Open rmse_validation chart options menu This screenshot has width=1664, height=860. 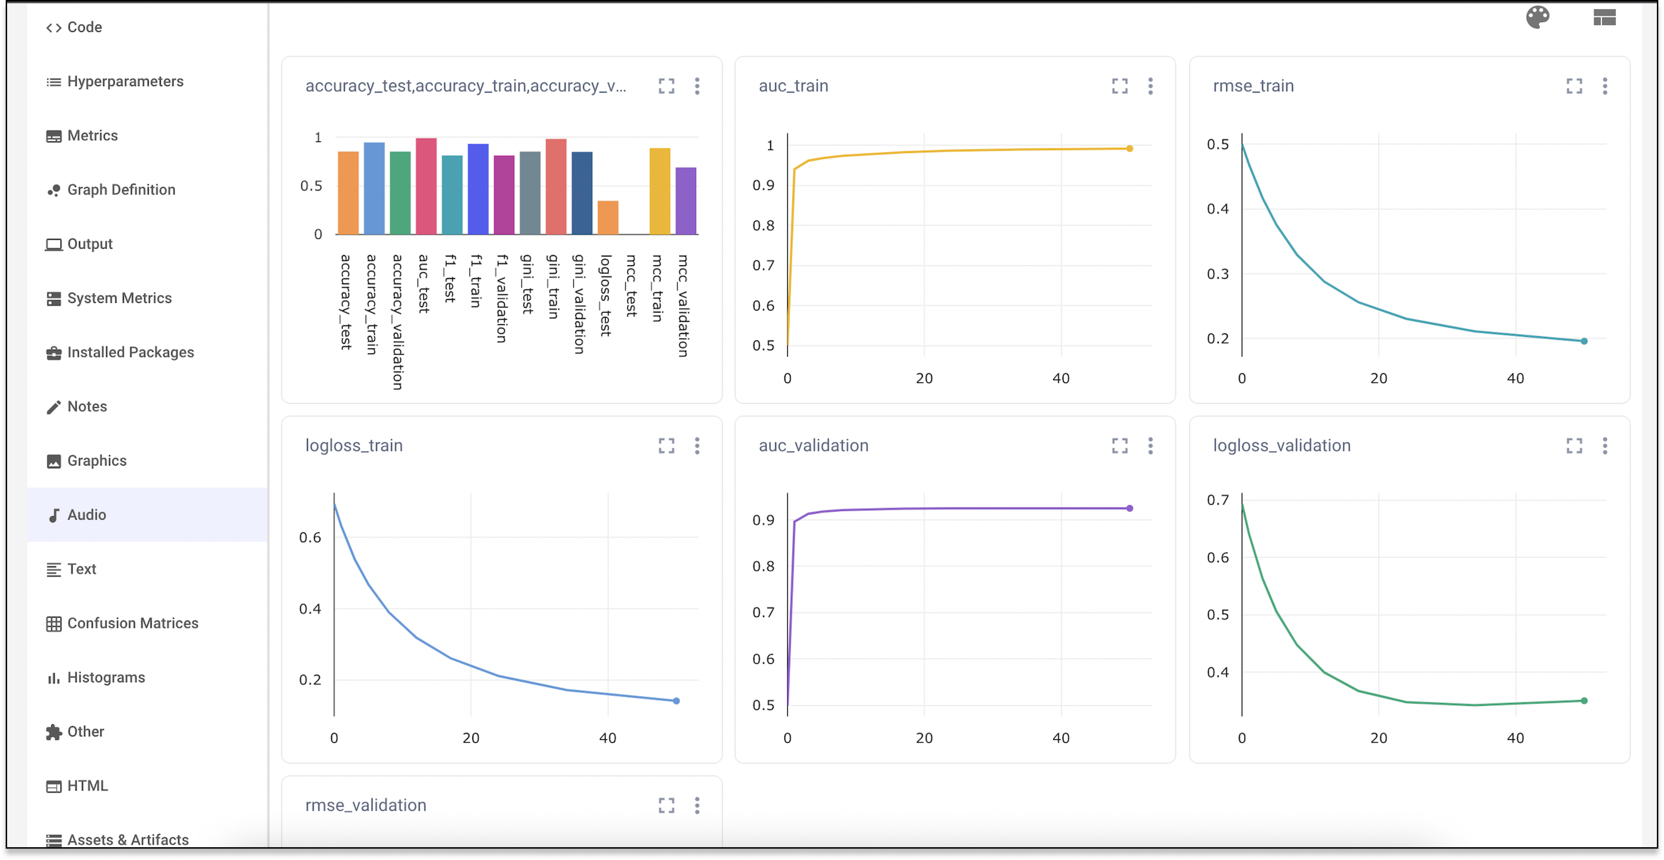click(697, 805)
